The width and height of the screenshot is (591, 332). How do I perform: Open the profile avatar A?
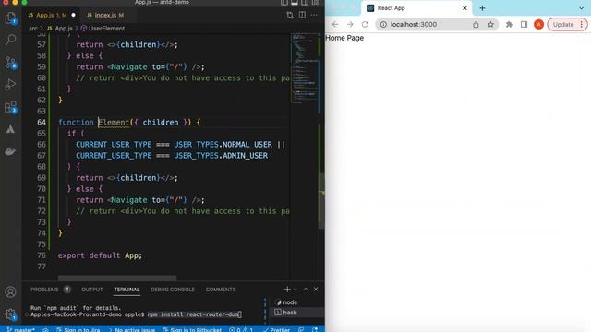pos(538,25)
